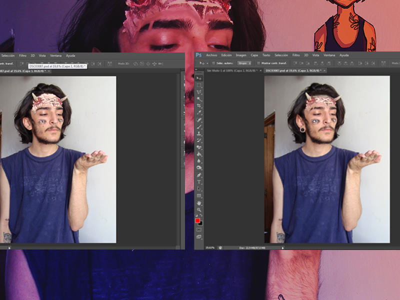Open Ventana menu in right window

[x=329, y=55]
